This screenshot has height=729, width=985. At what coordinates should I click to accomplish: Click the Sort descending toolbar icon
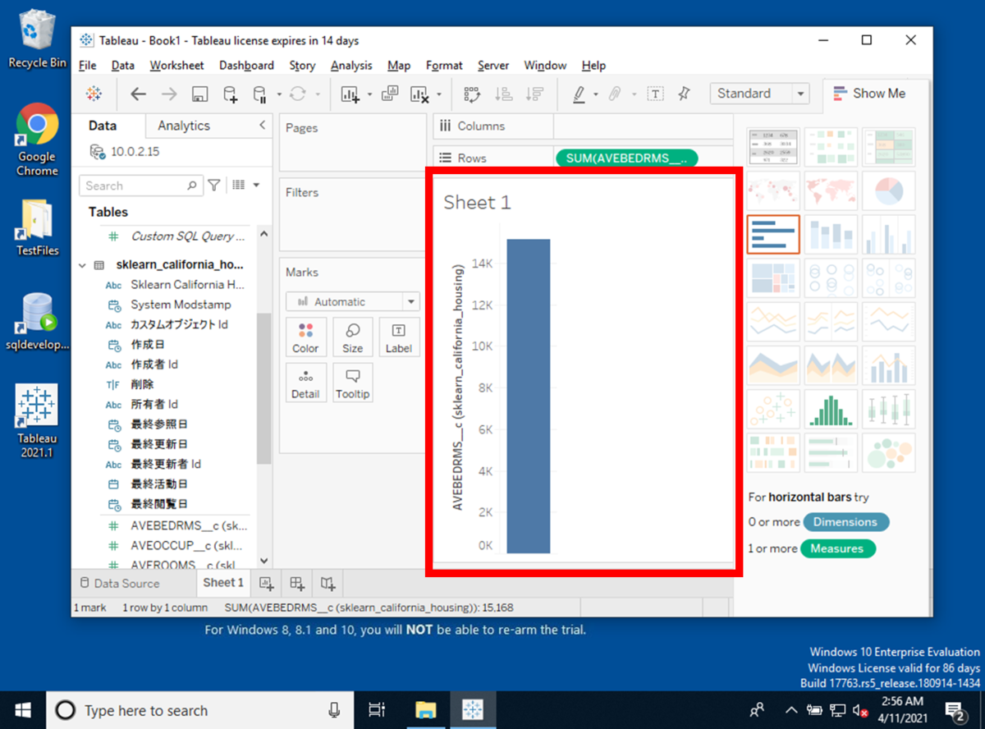[534, 94]
